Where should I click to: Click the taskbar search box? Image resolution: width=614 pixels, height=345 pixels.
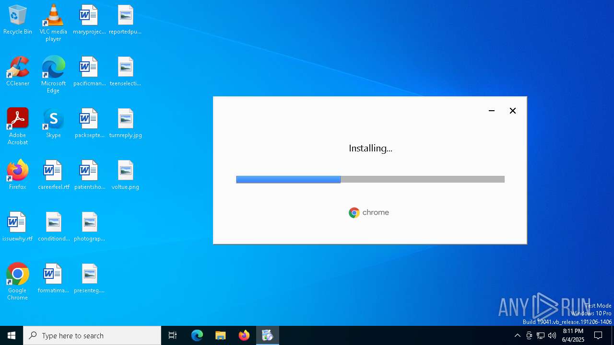click(x=92, y=335)
